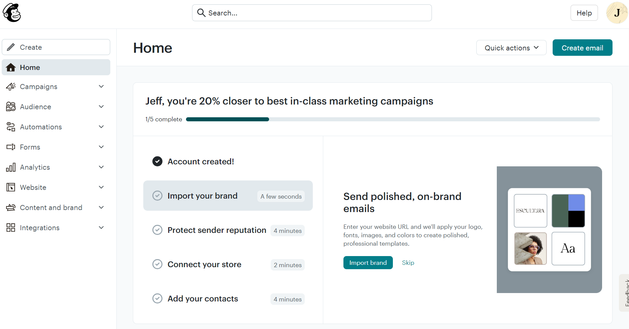Skip the brand import step
Viewport: 629px width, 329px height.
pyautogui.click(x=408, y=262)
